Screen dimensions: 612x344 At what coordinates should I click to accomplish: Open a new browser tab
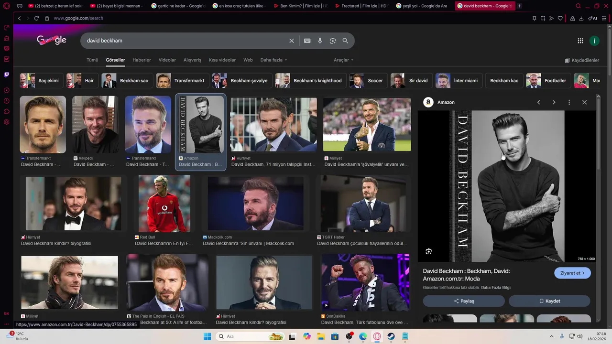tap(519, 6)
